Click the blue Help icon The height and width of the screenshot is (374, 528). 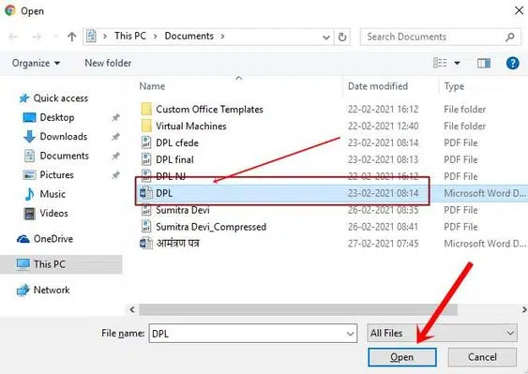click(x=512, y=63)
